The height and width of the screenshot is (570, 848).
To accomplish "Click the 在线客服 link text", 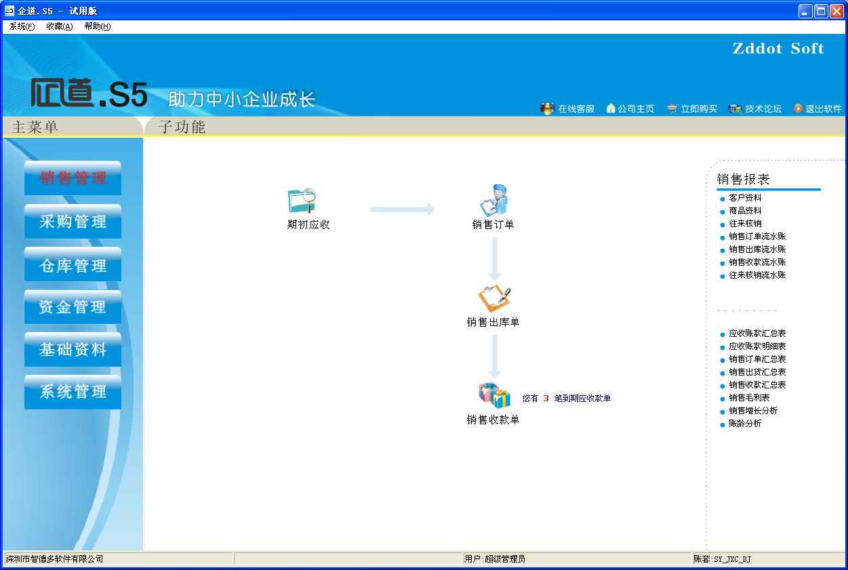I will (x=576, y=108).
